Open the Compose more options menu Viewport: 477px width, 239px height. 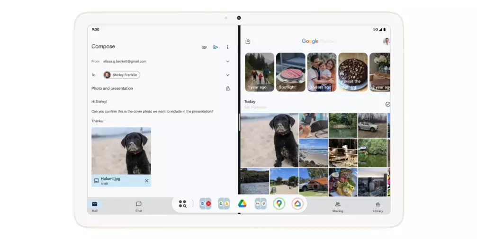(x=227, y=47)
